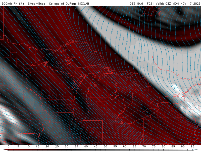
Task: Click the "90" label on the color scale
Action: tap(183, 146)
